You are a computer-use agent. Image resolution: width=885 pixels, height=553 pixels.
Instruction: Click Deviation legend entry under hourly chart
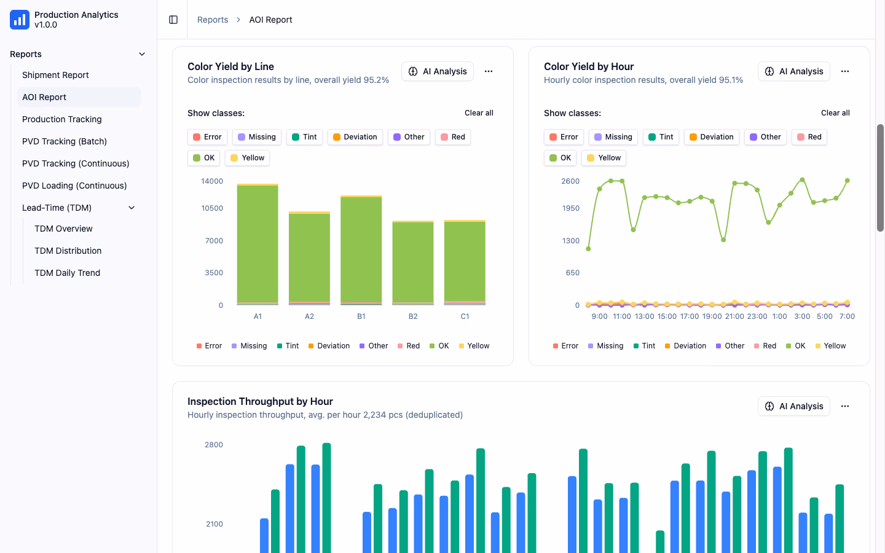coord(685,346)
